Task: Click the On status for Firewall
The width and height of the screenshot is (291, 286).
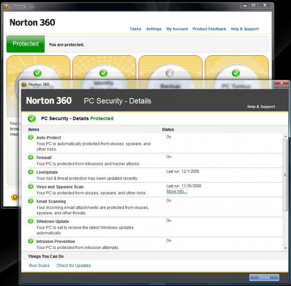Action: coord(169,157)
